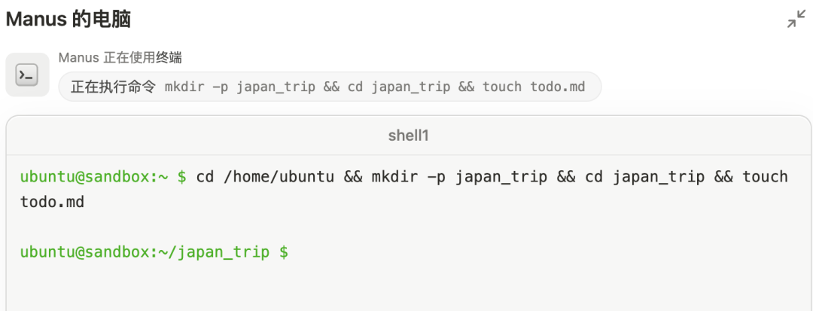Click the terminal icon beside the status text
Viewport: 813px width, 311px height.
pyautogui.click(x=27, y=75)
